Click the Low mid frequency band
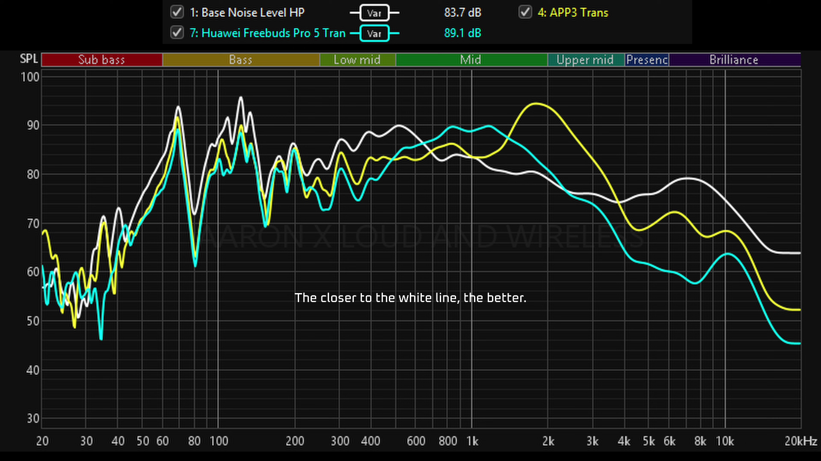This screenshot has width=821, height=461. pos(358,60)
